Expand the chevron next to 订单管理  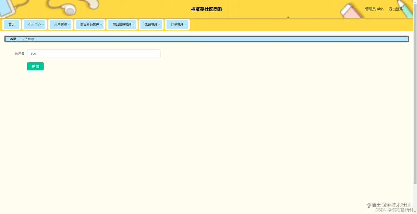(x=185, y=25)
